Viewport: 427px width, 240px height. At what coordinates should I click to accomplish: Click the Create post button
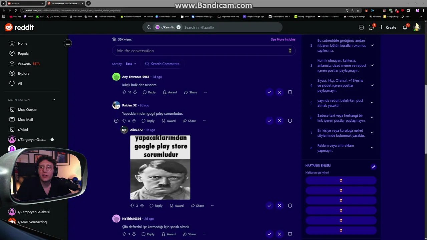pyautogui.click(x=388, y=27)
